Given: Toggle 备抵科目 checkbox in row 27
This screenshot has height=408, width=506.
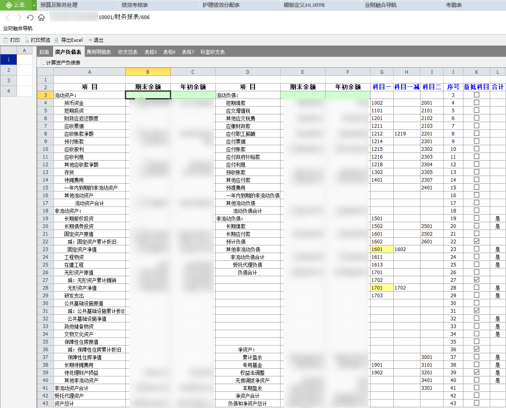Looking at the screenshot, I should [476, 280].
